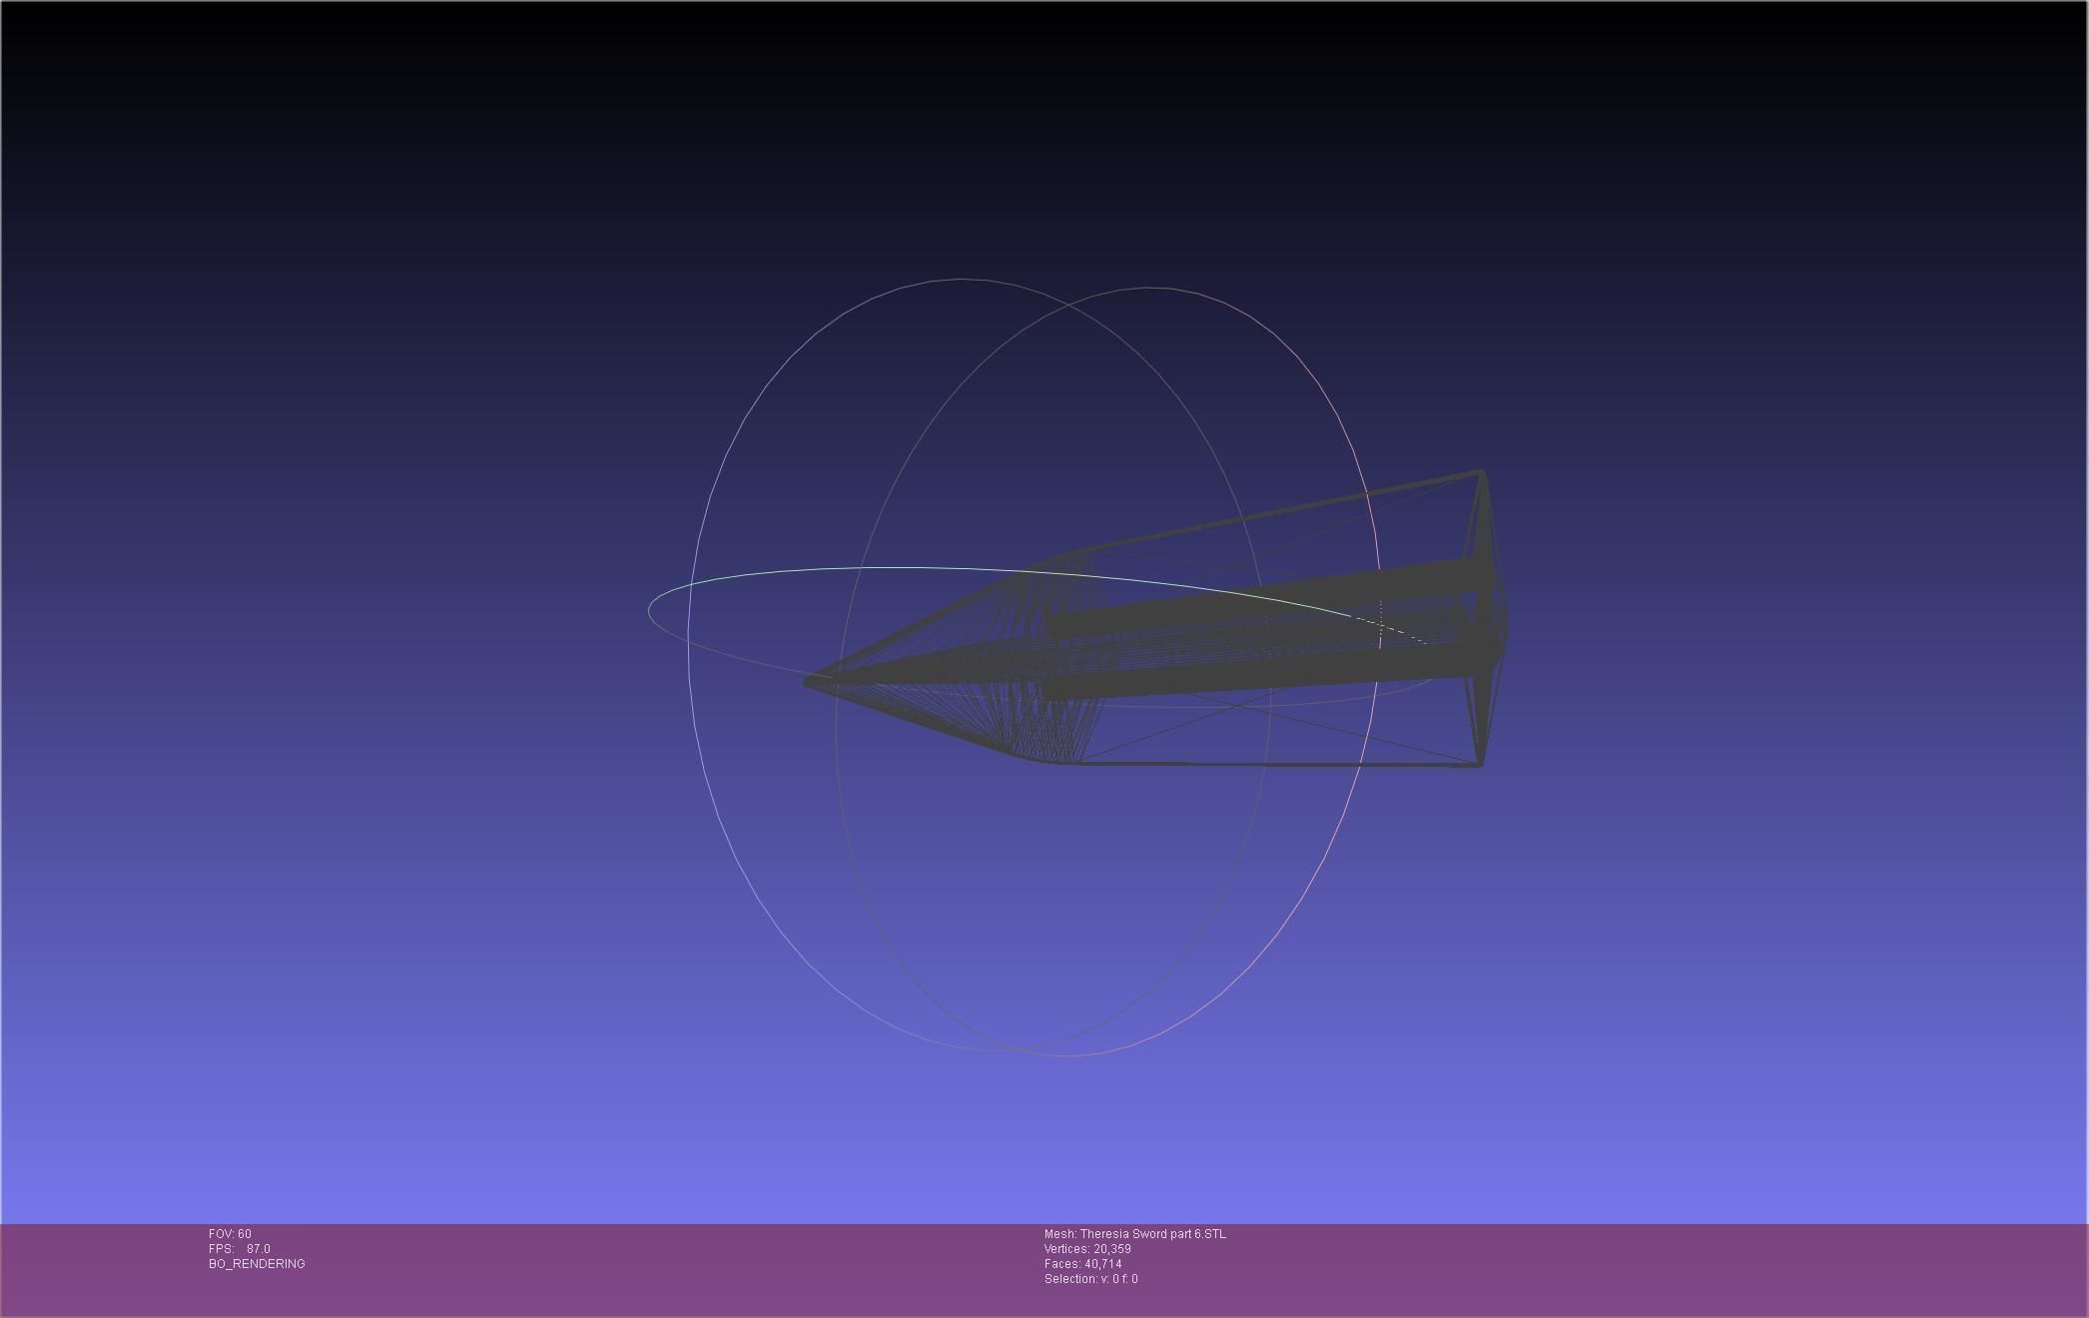Click the pointed tip of the sword mesh
Image resolution: width=2089 pixels, height=1318 pixels.
(808, 682)
